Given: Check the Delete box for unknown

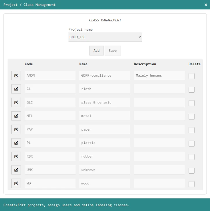Looking at the screenshot, I should (x=191, y=171).
